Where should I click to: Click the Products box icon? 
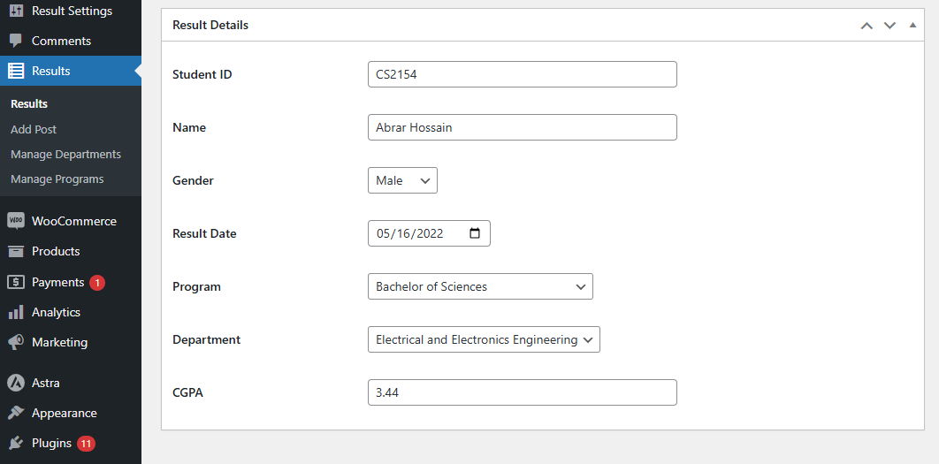[16, 251]
